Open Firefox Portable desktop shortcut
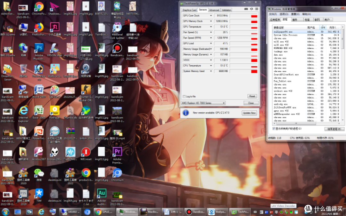 (39, 30)
